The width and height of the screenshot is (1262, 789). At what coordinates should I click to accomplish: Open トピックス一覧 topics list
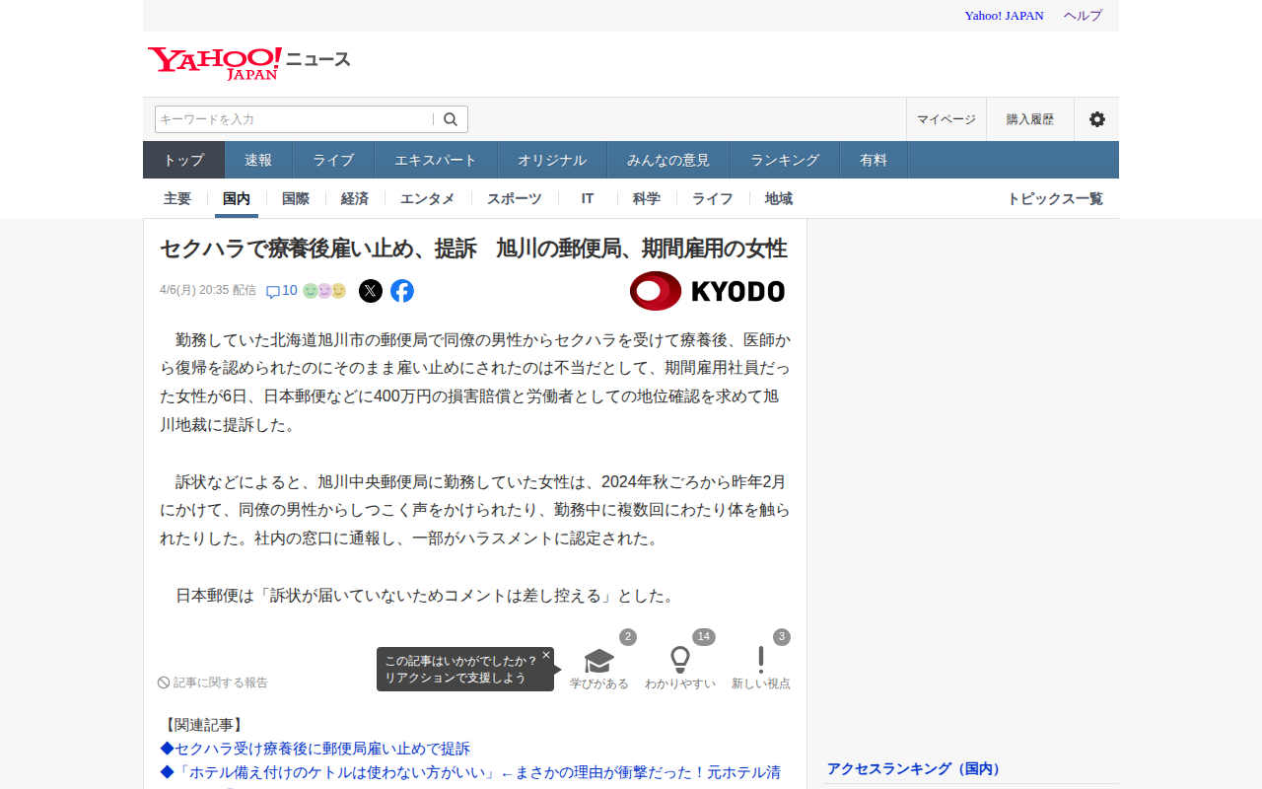[1055, 198]
